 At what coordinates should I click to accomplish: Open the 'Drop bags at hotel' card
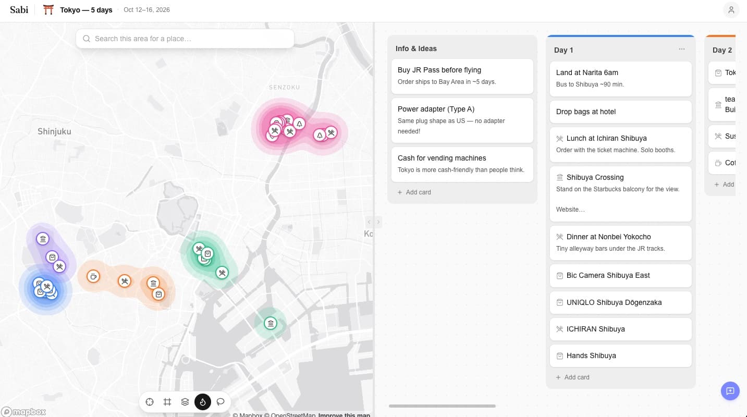click(621, 112)
